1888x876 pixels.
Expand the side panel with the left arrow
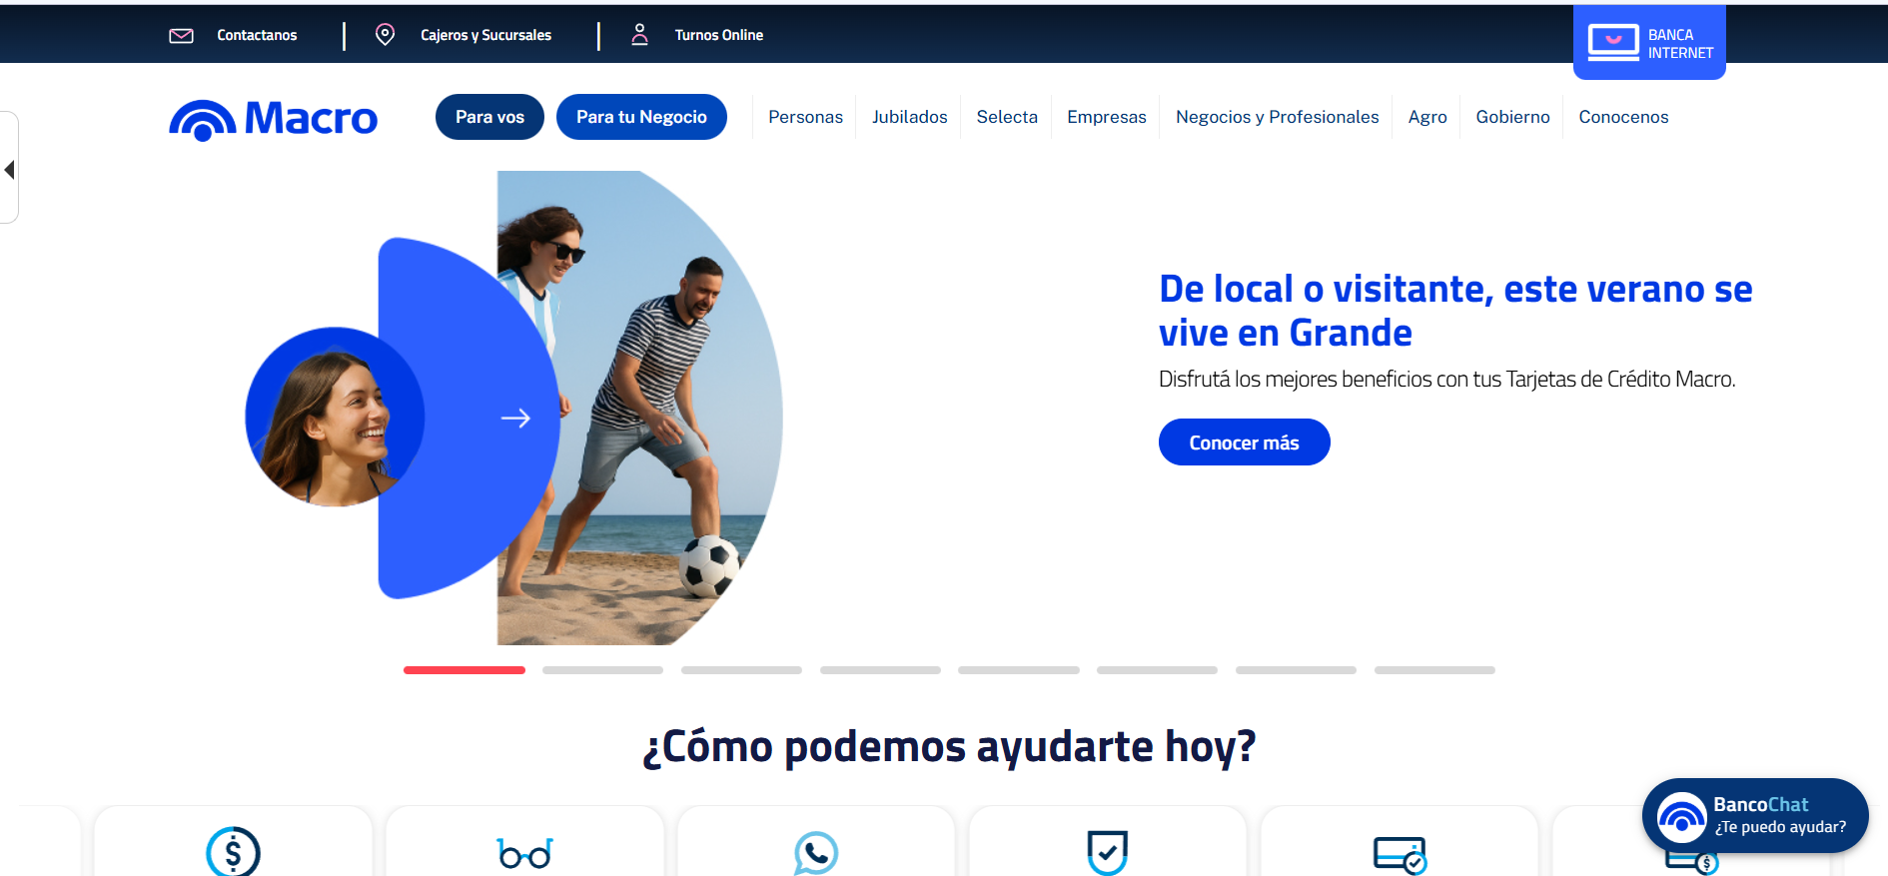[9, 169]
